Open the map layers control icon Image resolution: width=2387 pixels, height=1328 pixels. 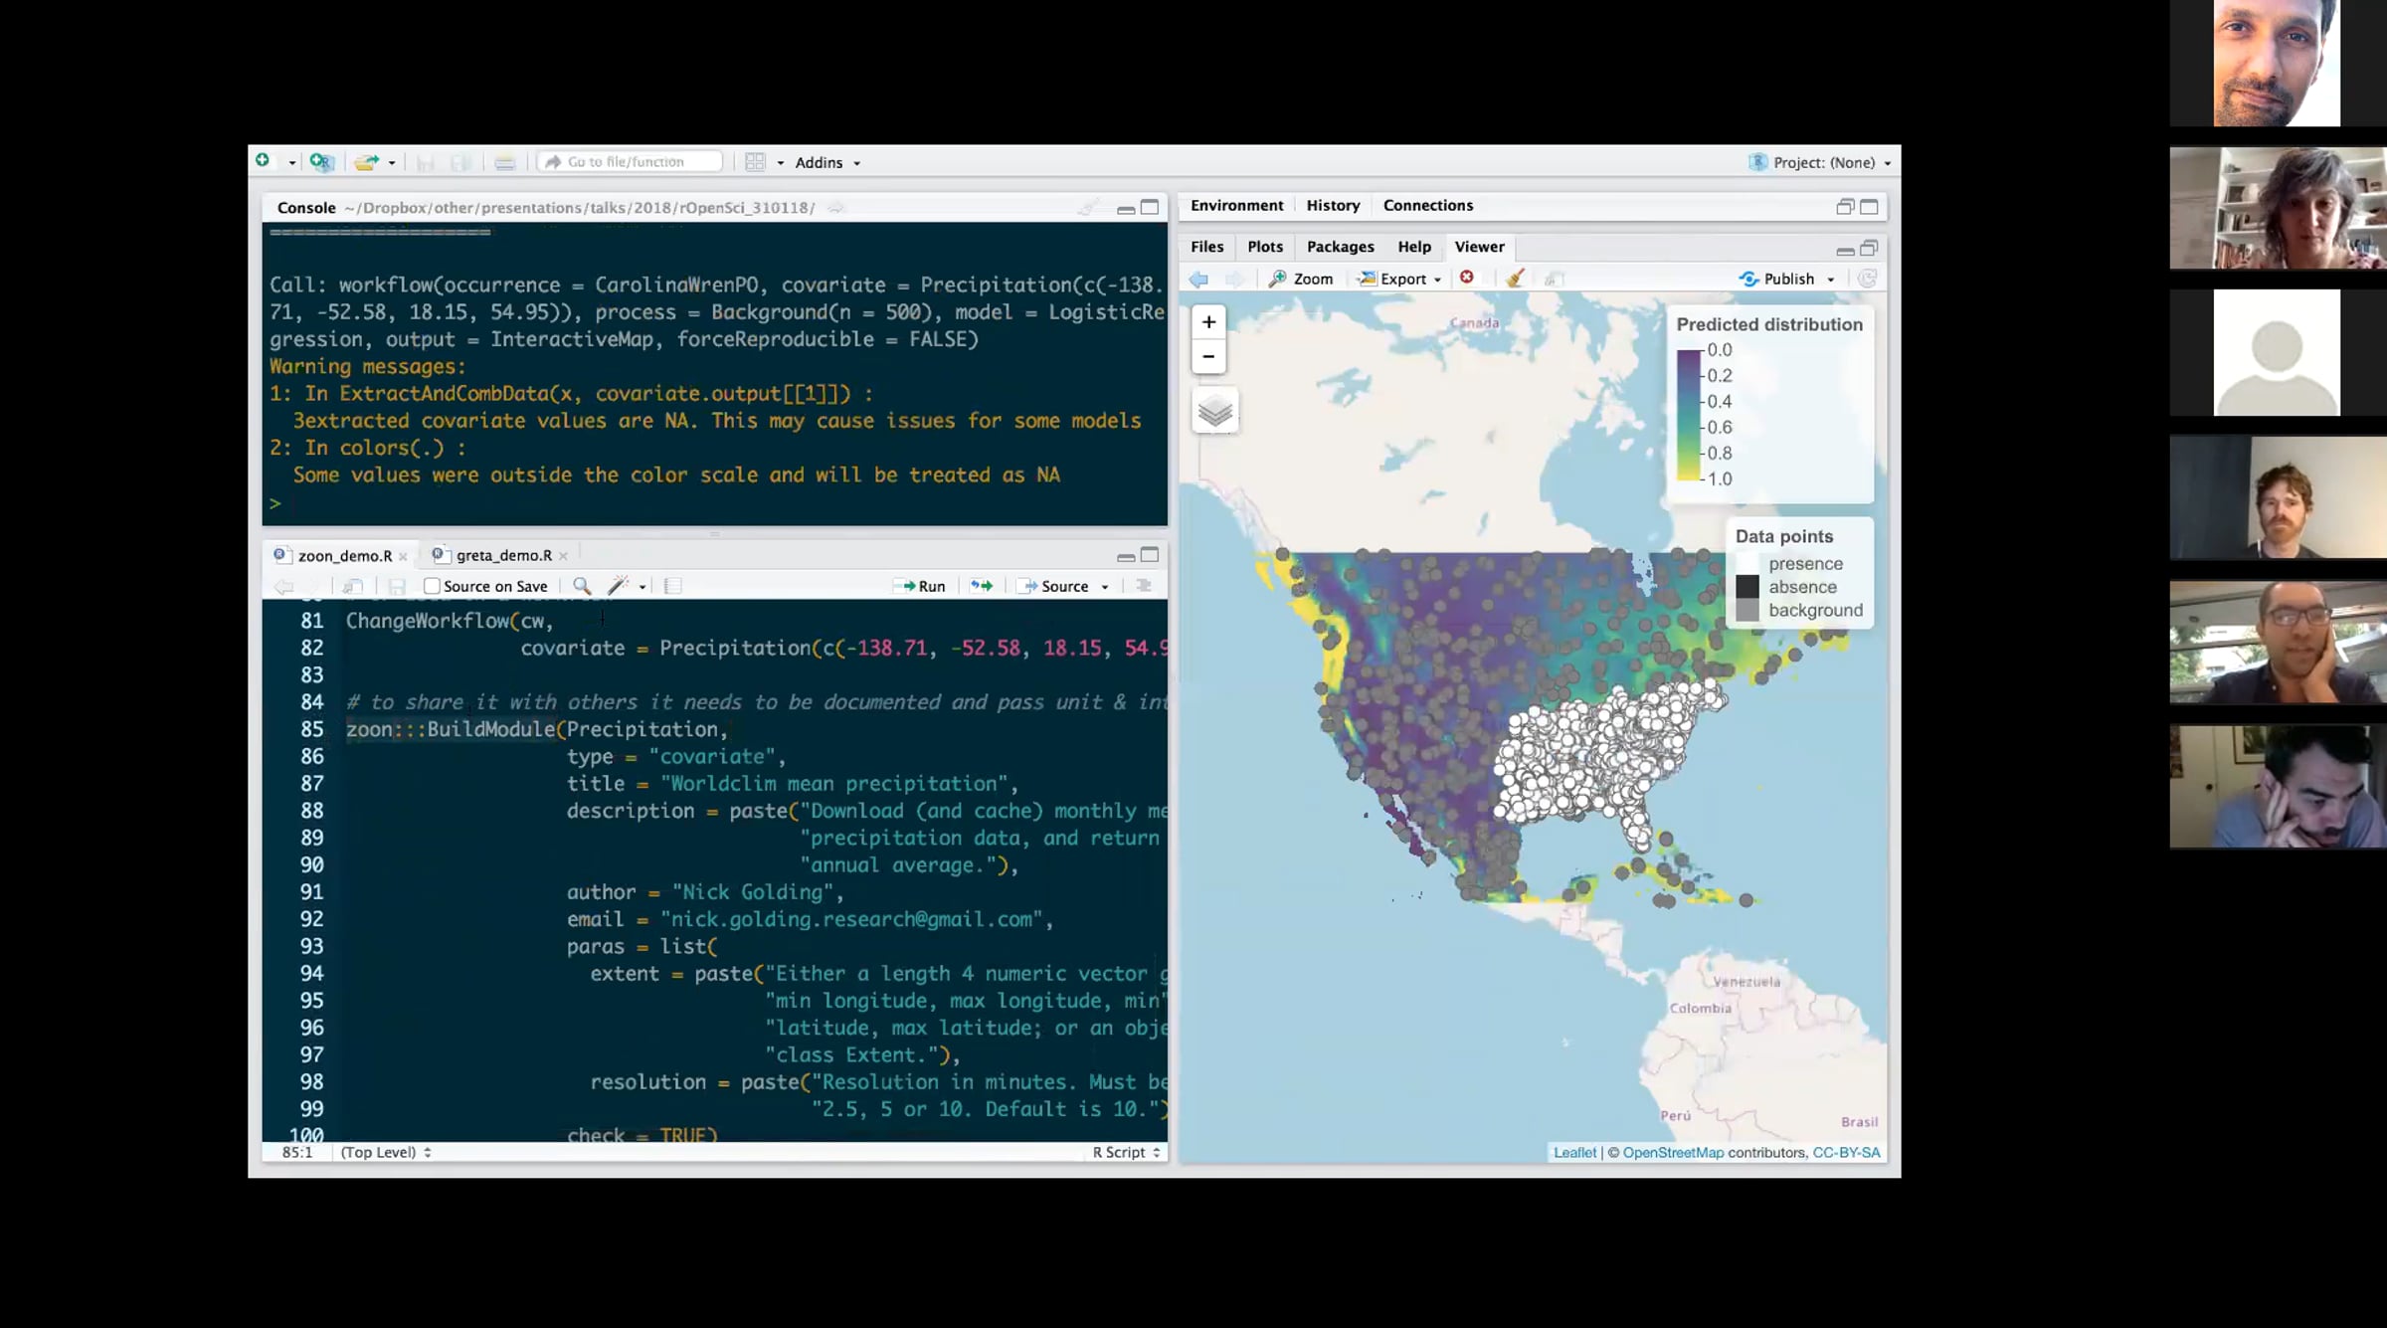click(x=1214, y=411)
